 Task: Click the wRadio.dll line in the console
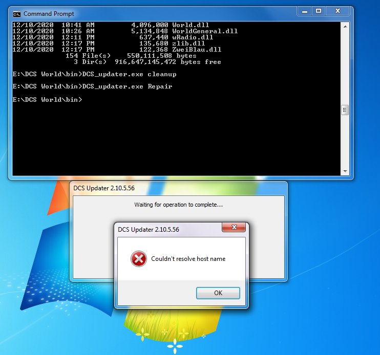[113, 37]
